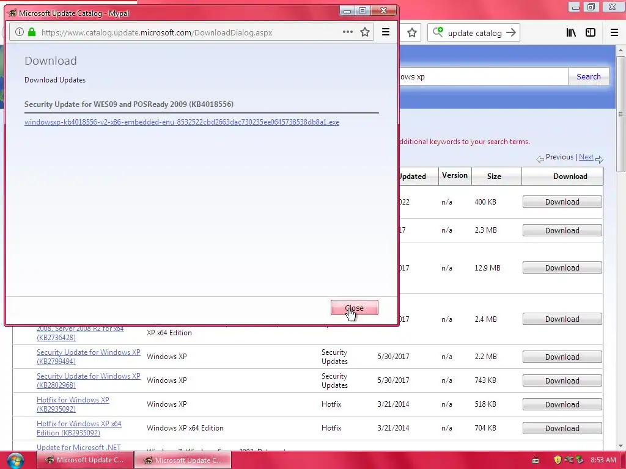
Task: Open the main browser window's hamburger menu
Action: coord(614,33)
